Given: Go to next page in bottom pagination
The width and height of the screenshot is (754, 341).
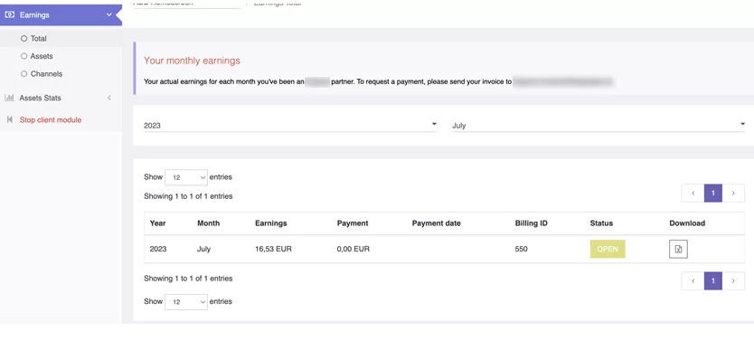Looking at the screenshot, I should tap(733, 281).
